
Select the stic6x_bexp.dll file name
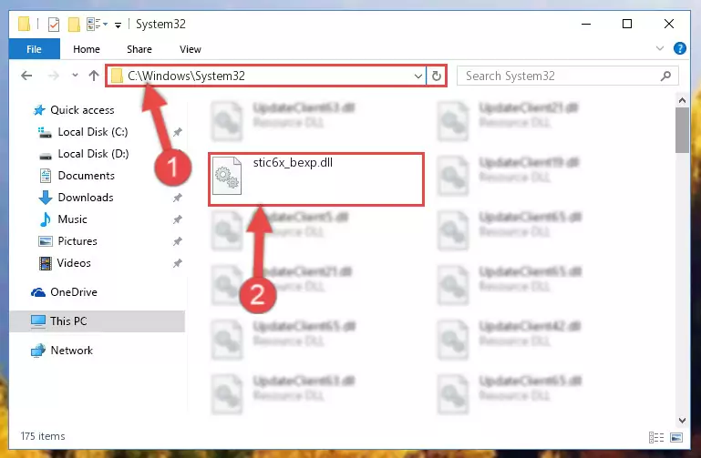[x=293, y=162]
